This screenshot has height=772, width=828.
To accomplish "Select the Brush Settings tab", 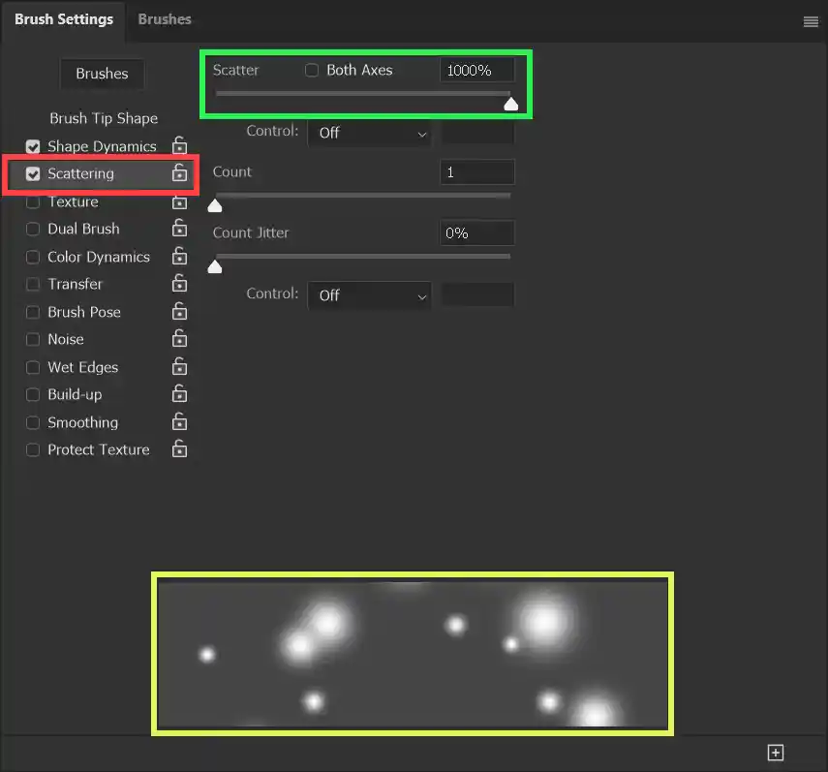I will tap(63, 19).
